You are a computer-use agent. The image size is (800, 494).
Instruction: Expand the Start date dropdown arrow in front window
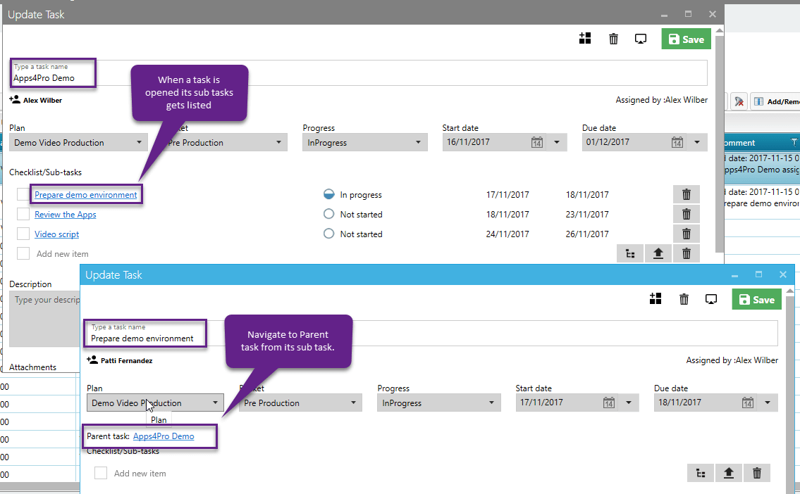pyautogui.click(x=629, y=403)
